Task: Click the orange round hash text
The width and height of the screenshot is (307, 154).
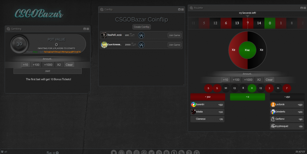Action: (62, 52)
